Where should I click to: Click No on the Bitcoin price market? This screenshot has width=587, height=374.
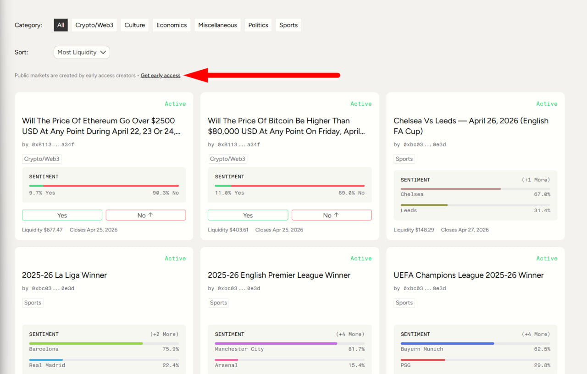click(x=332, y=215)
